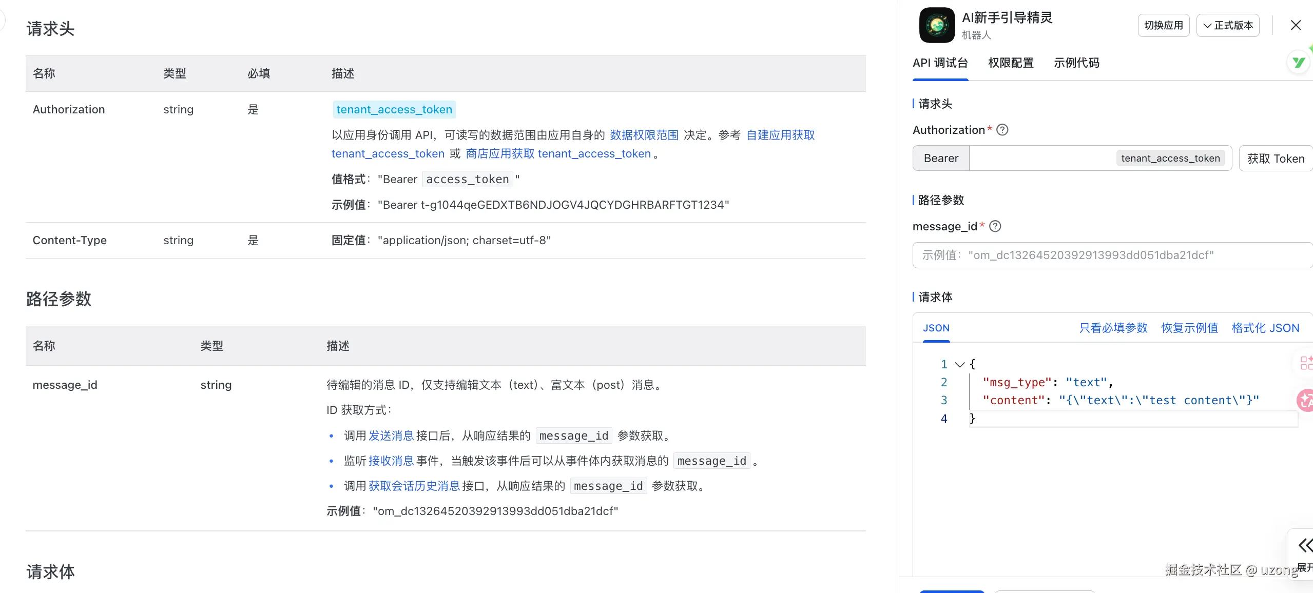Viewport: 1313px width, 593px height.
Task: Collapse the JSON object fold arrow on line 1
Action: tap(959, 364)
